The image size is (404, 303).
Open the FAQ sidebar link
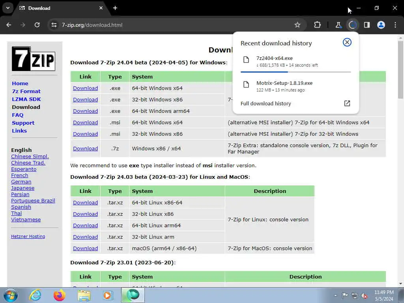click(x=17, y=115)
